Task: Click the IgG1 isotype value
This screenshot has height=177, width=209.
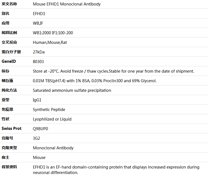Action: click(37, 100)
